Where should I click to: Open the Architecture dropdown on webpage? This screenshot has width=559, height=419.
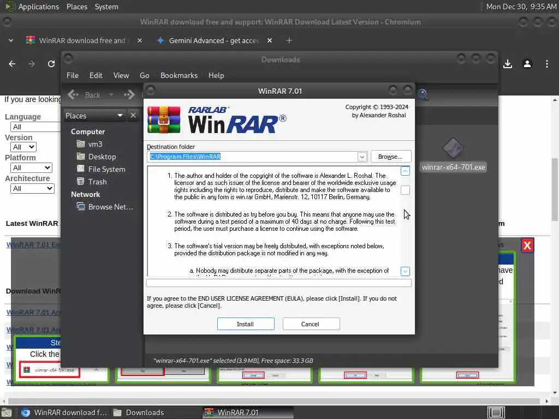pos(32,188)
